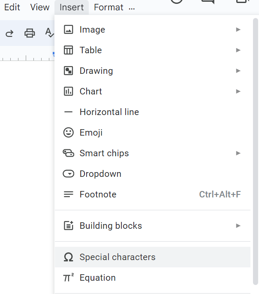This screenshot has height=294, width=259.
Task: Expand the Image submenu arrow
Action: [238, 30]
